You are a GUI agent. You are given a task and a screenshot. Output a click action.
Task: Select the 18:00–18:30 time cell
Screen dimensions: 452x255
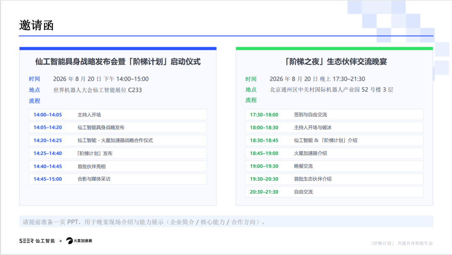click(264, 127)
